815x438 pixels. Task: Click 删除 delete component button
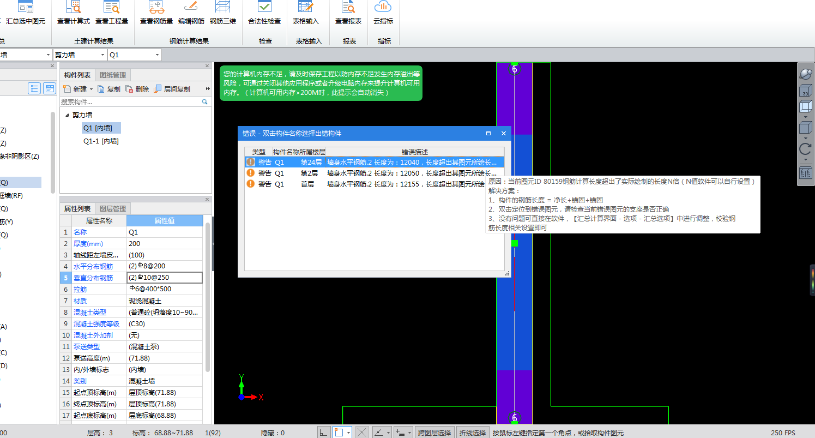pos(137,89)
